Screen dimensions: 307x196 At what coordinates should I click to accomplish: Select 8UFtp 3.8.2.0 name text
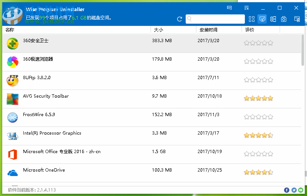(x=37, y=78)
